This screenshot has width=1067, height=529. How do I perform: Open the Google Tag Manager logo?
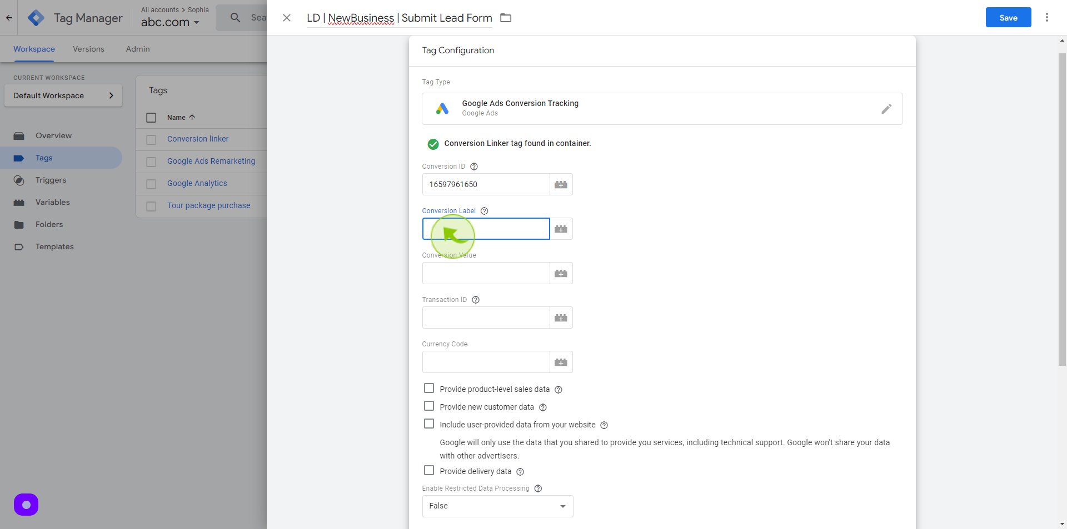[36, 18]
